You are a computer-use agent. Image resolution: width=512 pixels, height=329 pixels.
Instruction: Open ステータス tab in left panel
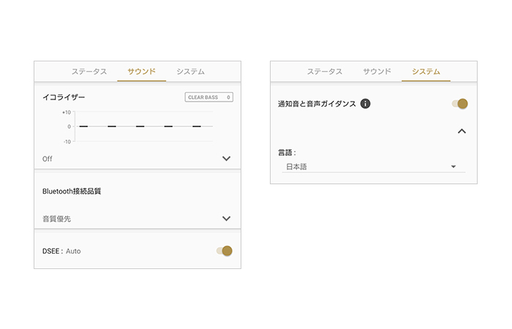coord(89,72)
